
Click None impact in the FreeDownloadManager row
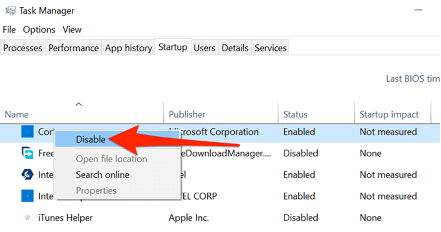pos(371,153)
